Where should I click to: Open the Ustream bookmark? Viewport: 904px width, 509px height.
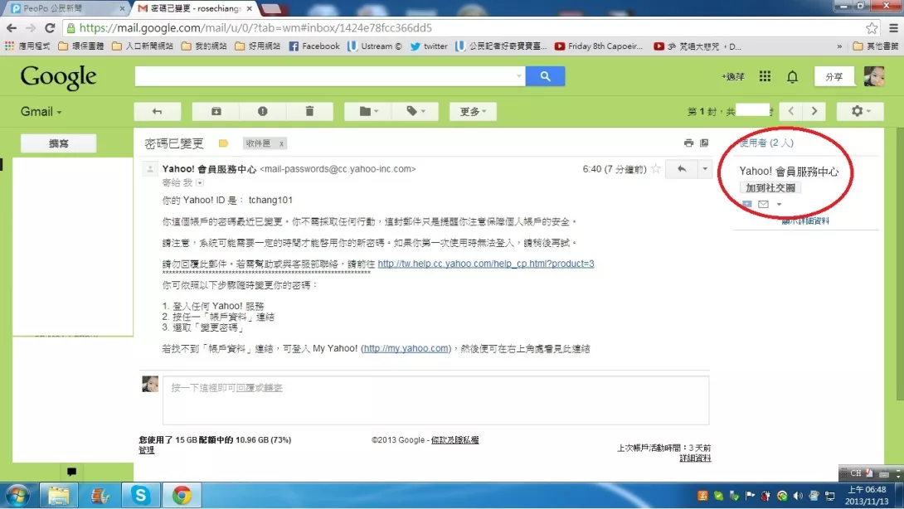[x=375, y=46]
